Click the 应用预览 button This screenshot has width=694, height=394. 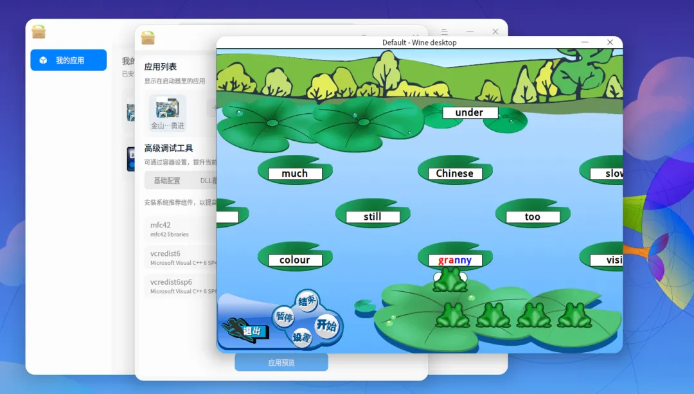(281, 363)
